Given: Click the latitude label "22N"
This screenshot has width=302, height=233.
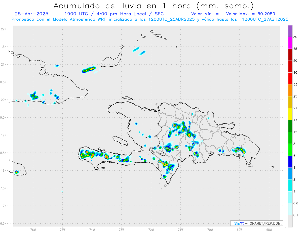Looking at the screenshot, I should coord(4,29).
